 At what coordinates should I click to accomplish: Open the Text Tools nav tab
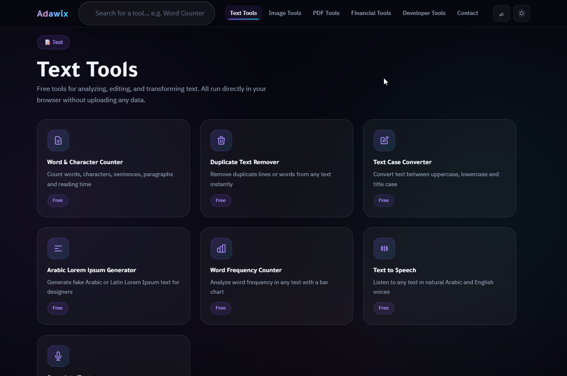click(243, 13)
